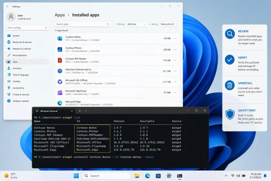
Task: Click the volume speaker tray icon
Action: 238,176
